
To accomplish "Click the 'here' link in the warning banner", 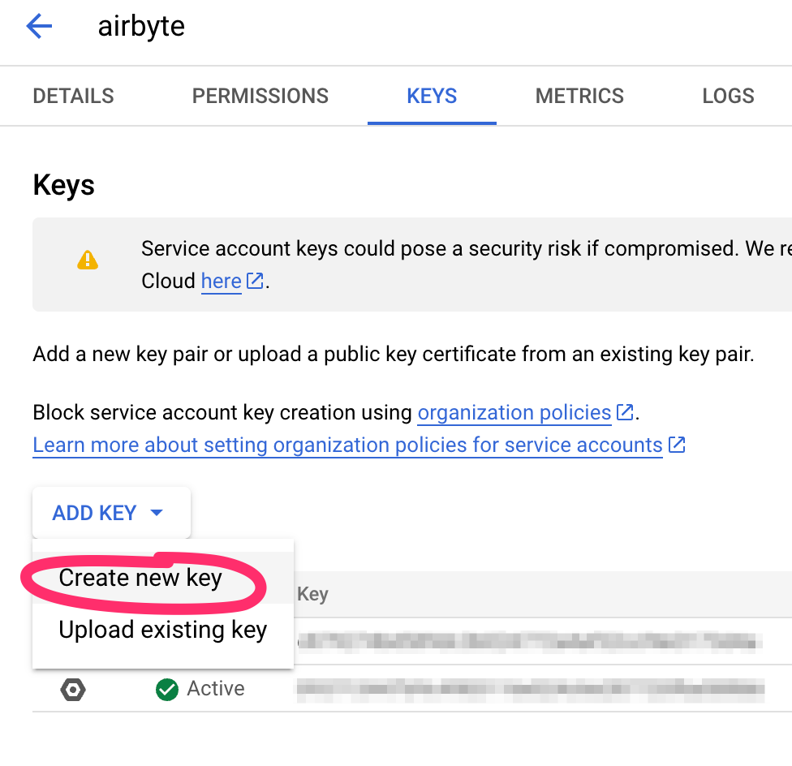I will (220, 281).
